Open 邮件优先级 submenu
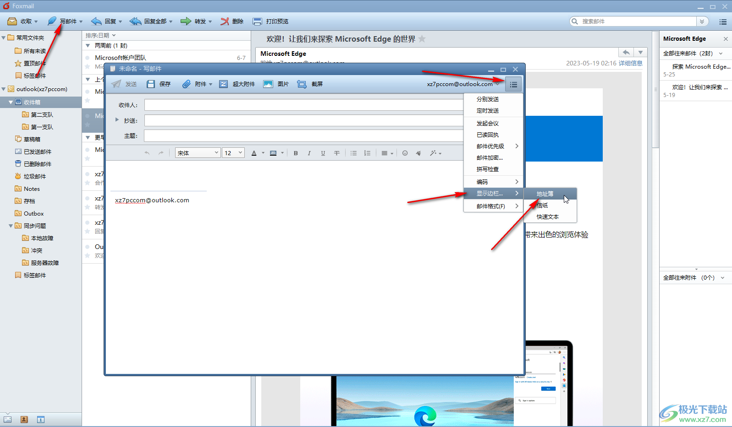The width and height of the screenshot is (732, 427). click(493, 146)
